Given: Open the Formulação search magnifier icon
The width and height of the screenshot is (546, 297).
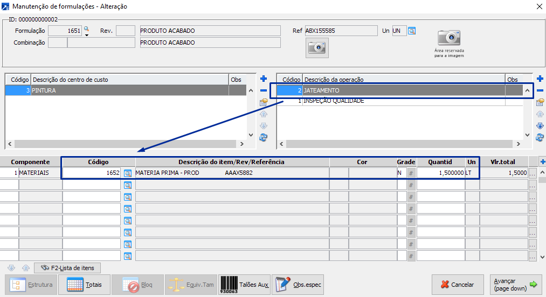Looking at the screenshot, I should point(86,29).
